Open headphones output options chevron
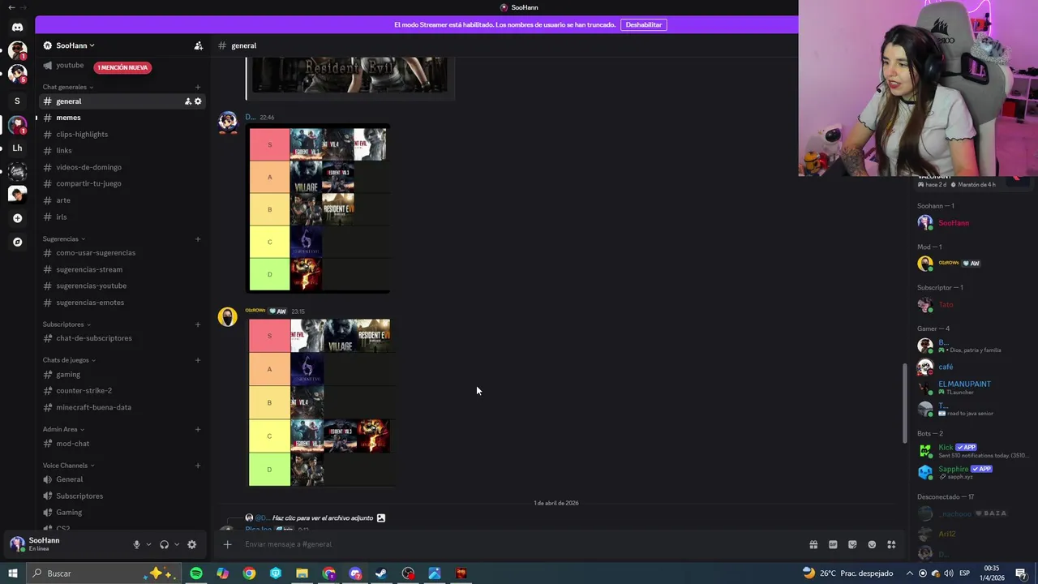 point(176,545)
